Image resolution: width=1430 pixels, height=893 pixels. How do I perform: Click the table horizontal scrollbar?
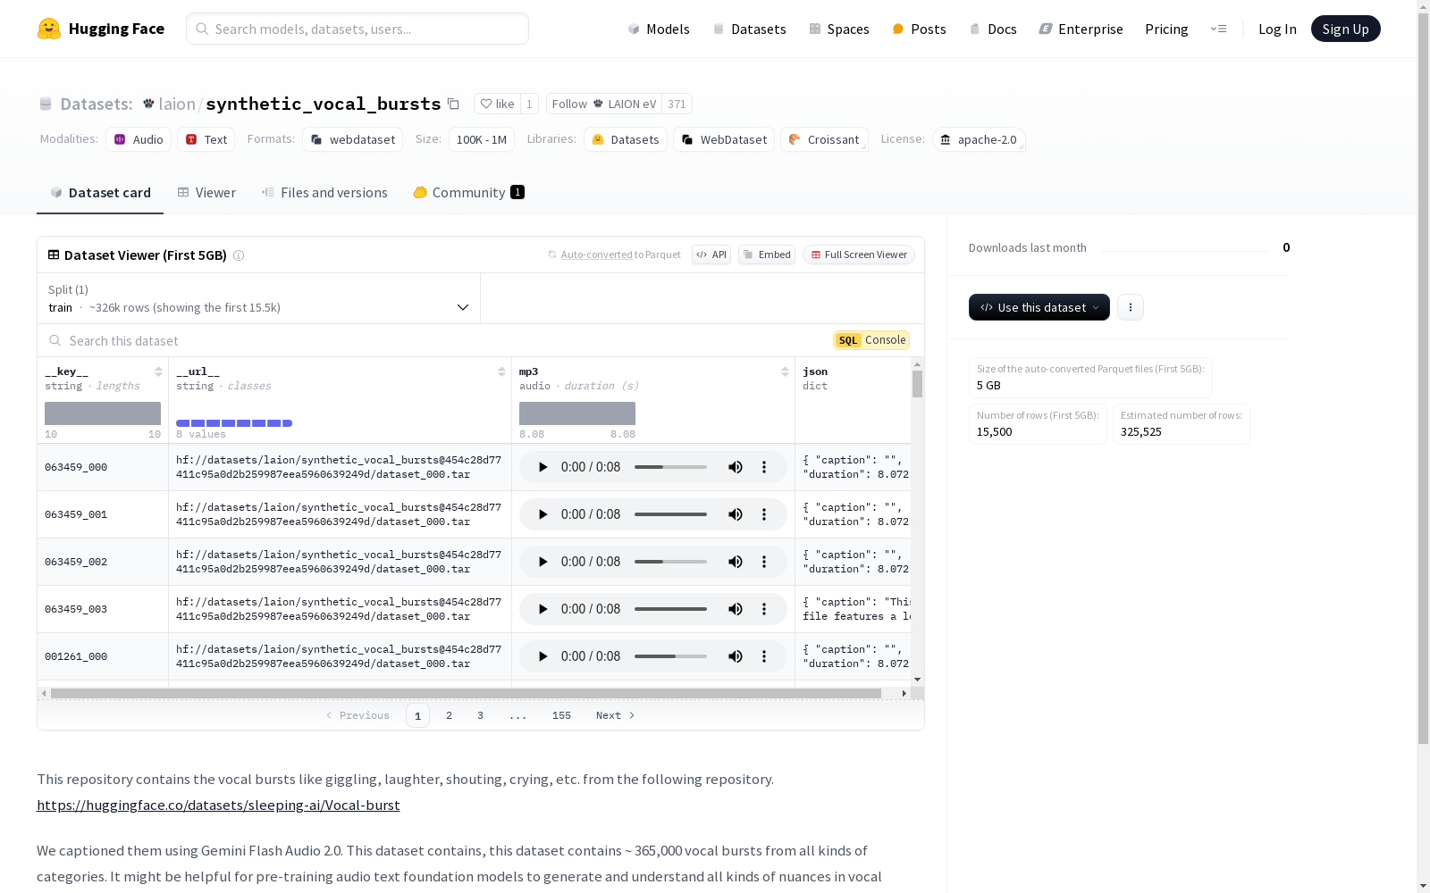tap(466, 693)
